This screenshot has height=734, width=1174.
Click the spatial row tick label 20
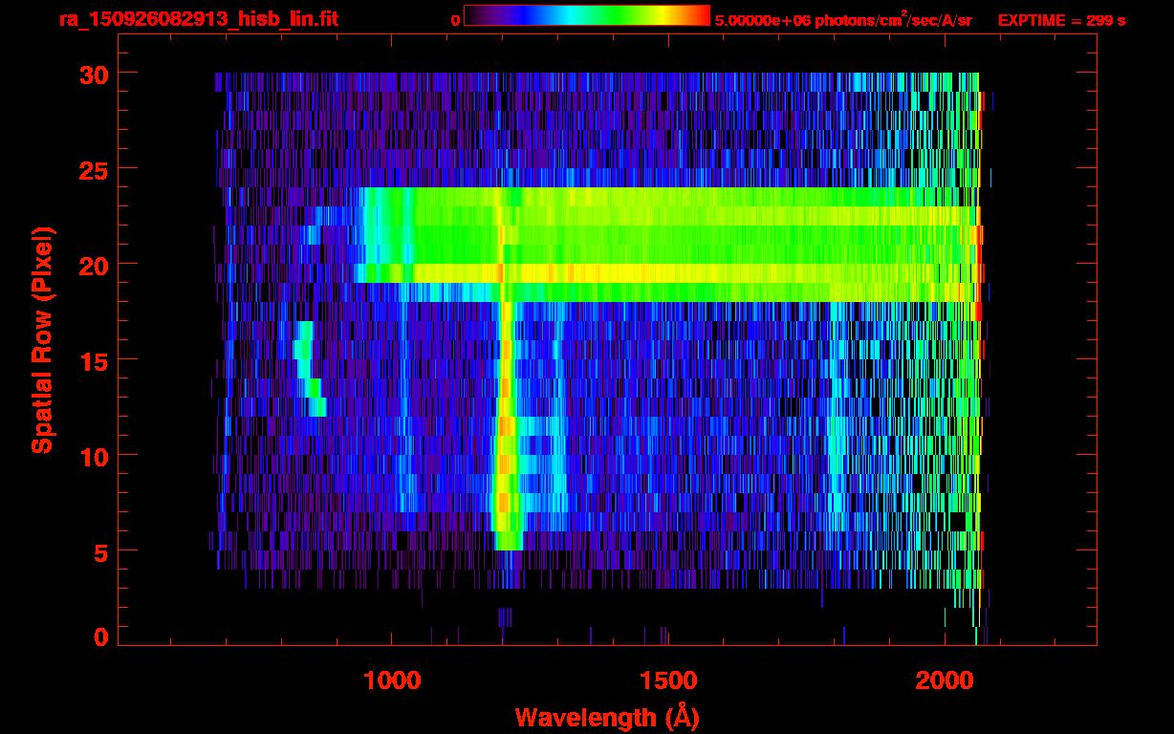pos(94,265)
